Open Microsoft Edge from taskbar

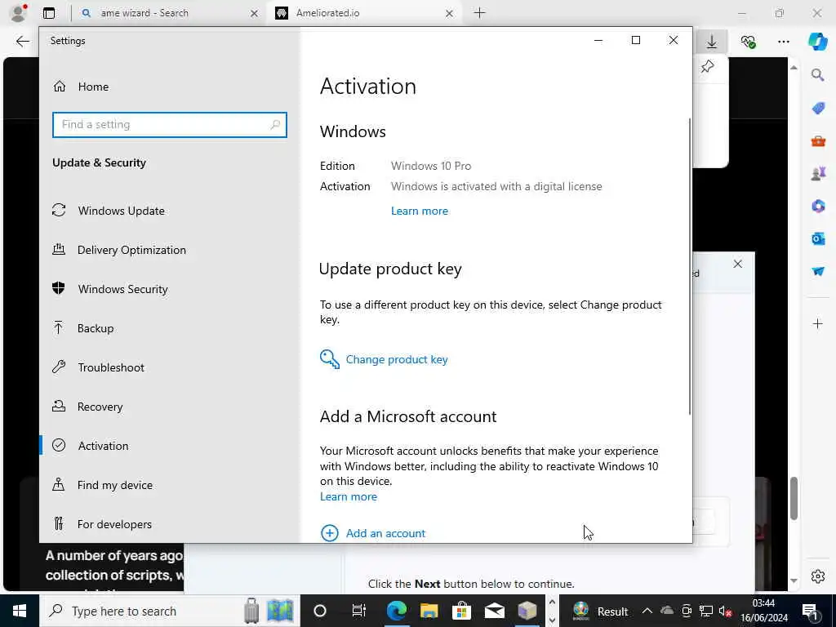coord(396,611)
